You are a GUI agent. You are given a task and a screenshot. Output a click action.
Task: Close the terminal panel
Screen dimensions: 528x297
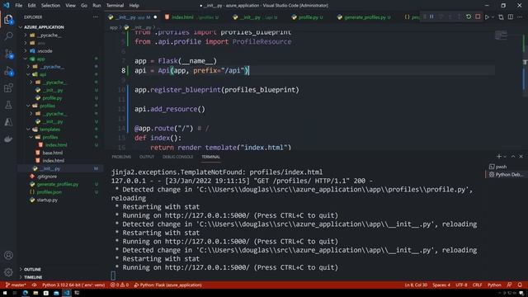click(521, 156)
